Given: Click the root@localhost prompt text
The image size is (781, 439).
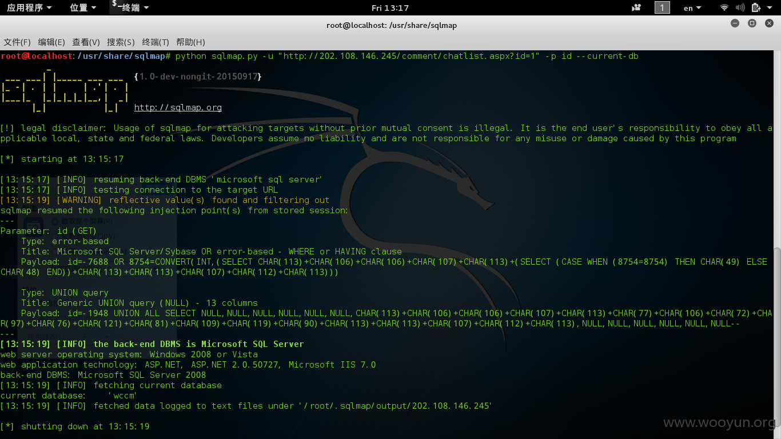Looking at the screenshot, I should [x=37, y=56].
